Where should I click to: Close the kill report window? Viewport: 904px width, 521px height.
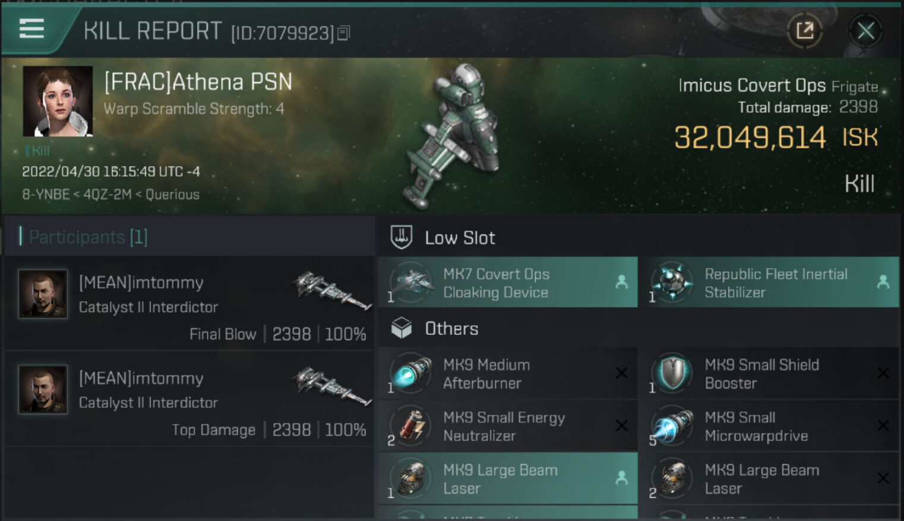(865, 30)
